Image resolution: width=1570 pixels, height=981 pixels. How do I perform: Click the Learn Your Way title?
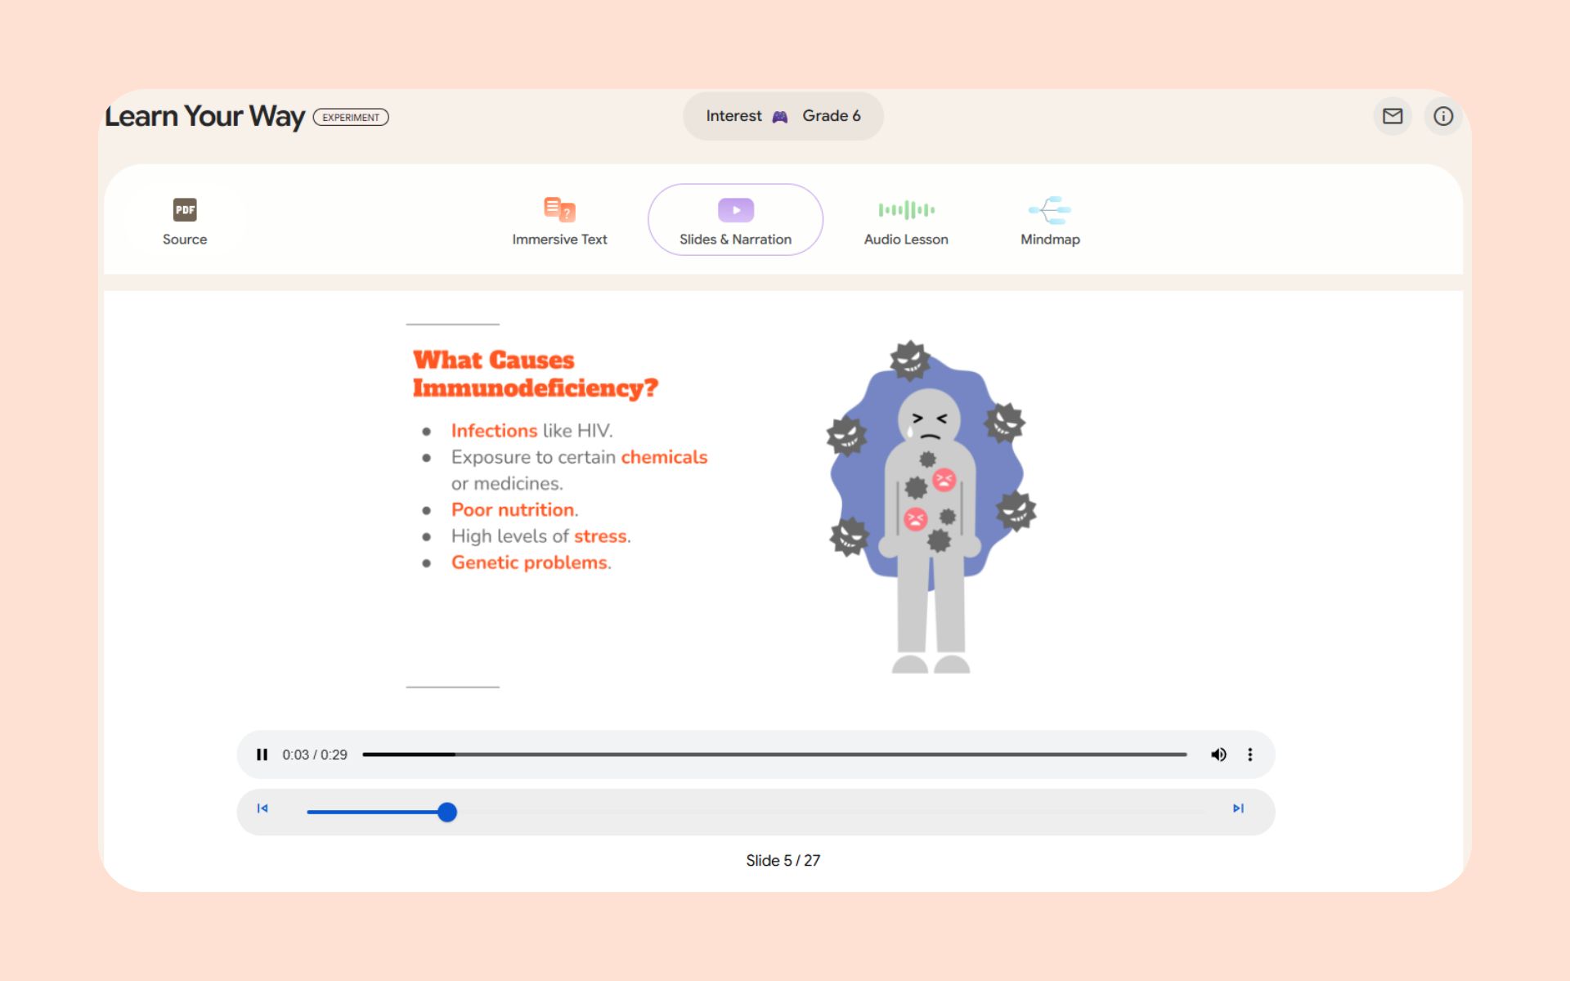coord(204,116)
